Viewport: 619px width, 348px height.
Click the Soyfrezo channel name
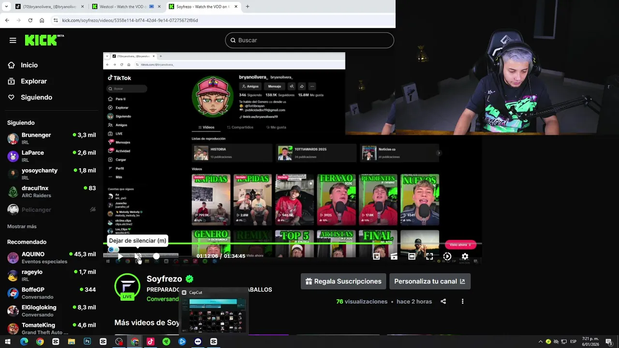(164, 279)
